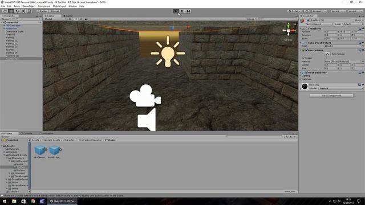Adjust the asset icon size slider
The width and height of the screenshot is (365, 205).
pyautogui.click(x=290, y=192)
